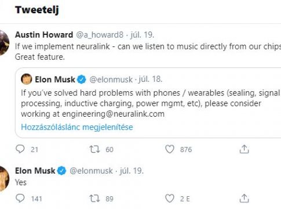Viewport: 281px width, 209px height.
Task: Open the @a_howard8 handle
Action: coord(100,35)
